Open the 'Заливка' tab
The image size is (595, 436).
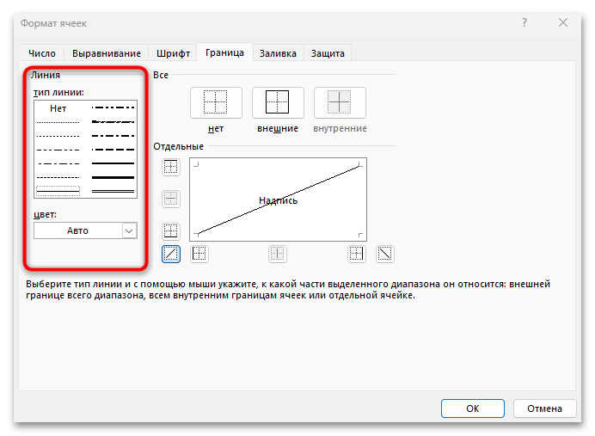coord(278,53)
